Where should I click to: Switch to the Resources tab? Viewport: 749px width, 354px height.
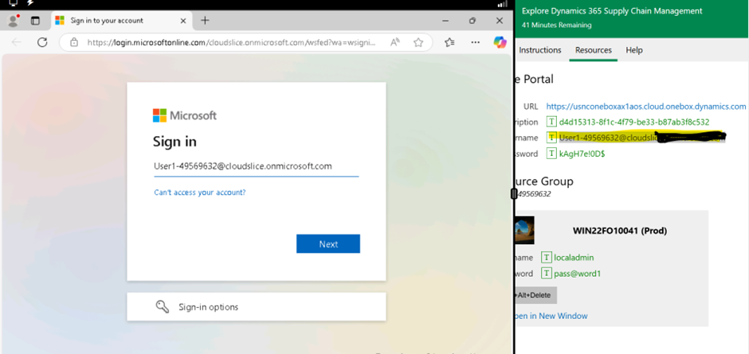594,50
